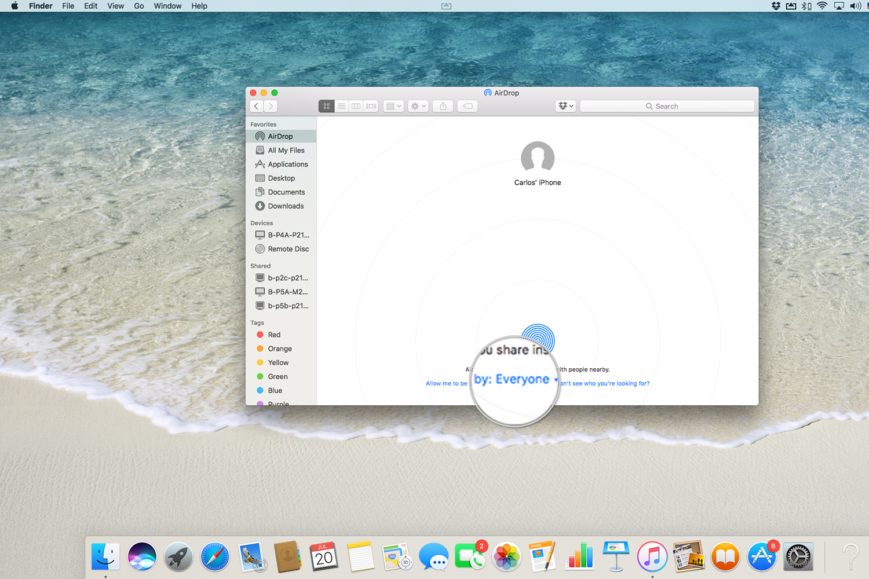869x579 pixels.
Task: Switch to list view
Action: click(x=341, y=106)
